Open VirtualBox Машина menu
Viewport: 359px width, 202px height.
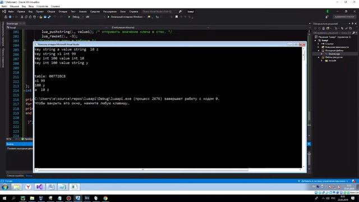pyautogui.click(x=14, y=6)
